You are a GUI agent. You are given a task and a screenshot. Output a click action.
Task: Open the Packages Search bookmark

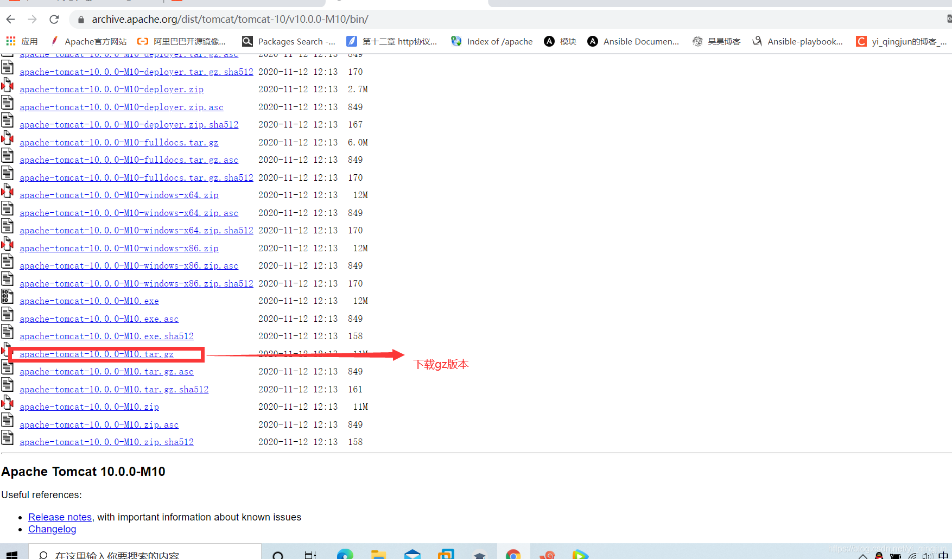pyautogui.click(x=289, y=41)
